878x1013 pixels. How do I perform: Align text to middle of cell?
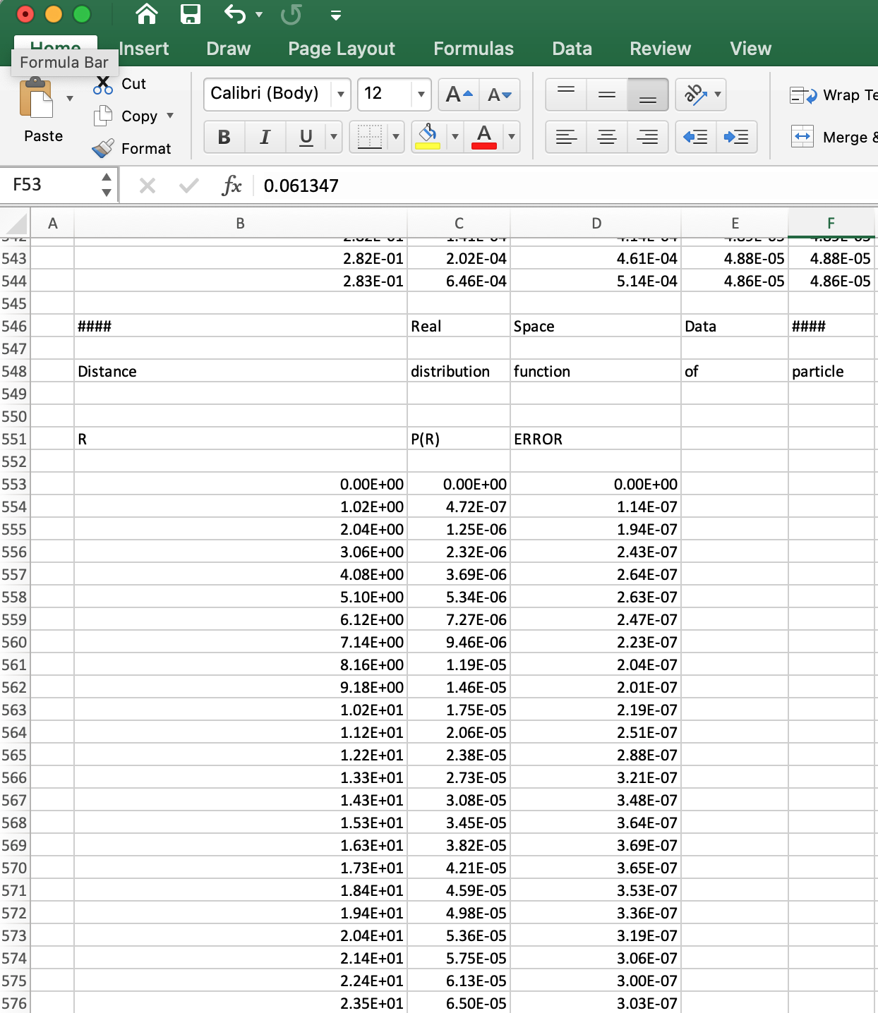pyautogui.click(x=607, y=95)
